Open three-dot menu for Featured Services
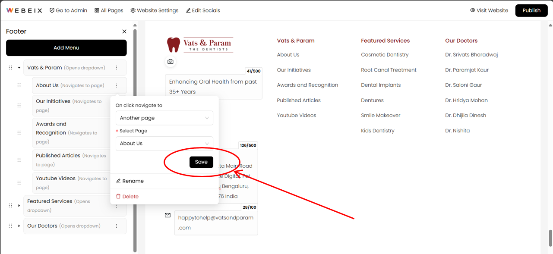553x254 pixels. 117,206
